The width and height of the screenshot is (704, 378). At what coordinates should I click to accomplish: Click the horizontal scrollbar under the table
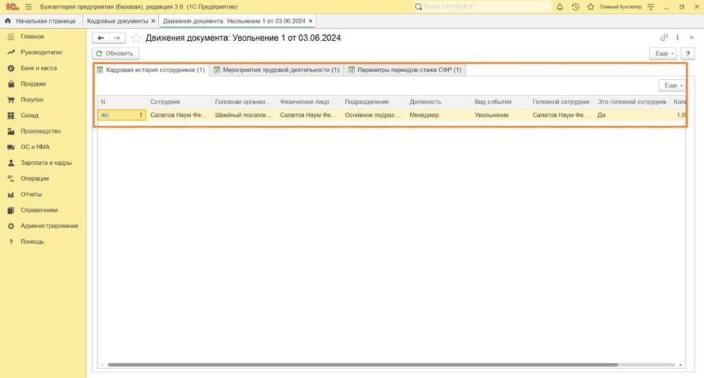pyautogui.click(x=362, y=364)
